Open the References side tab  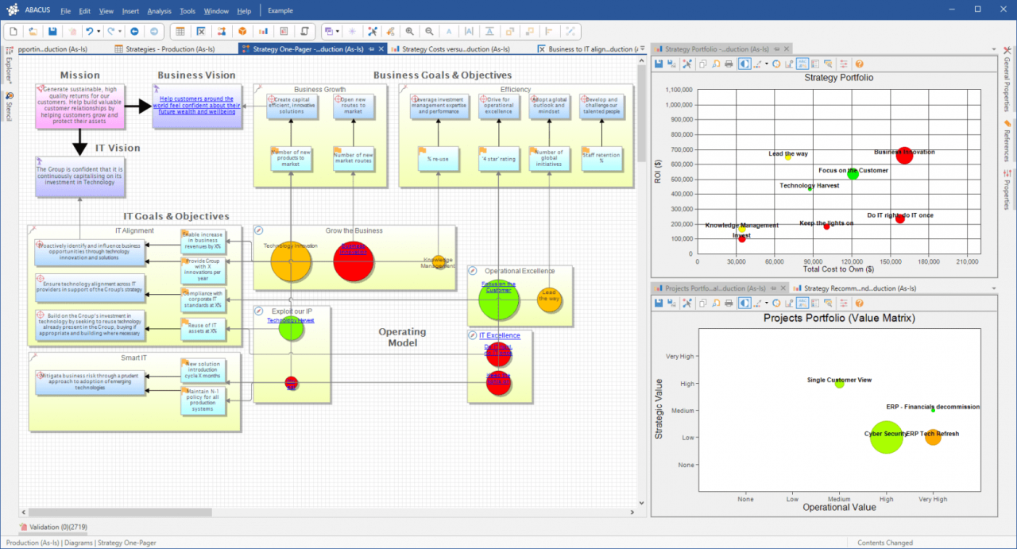[x=1007, y=141]
